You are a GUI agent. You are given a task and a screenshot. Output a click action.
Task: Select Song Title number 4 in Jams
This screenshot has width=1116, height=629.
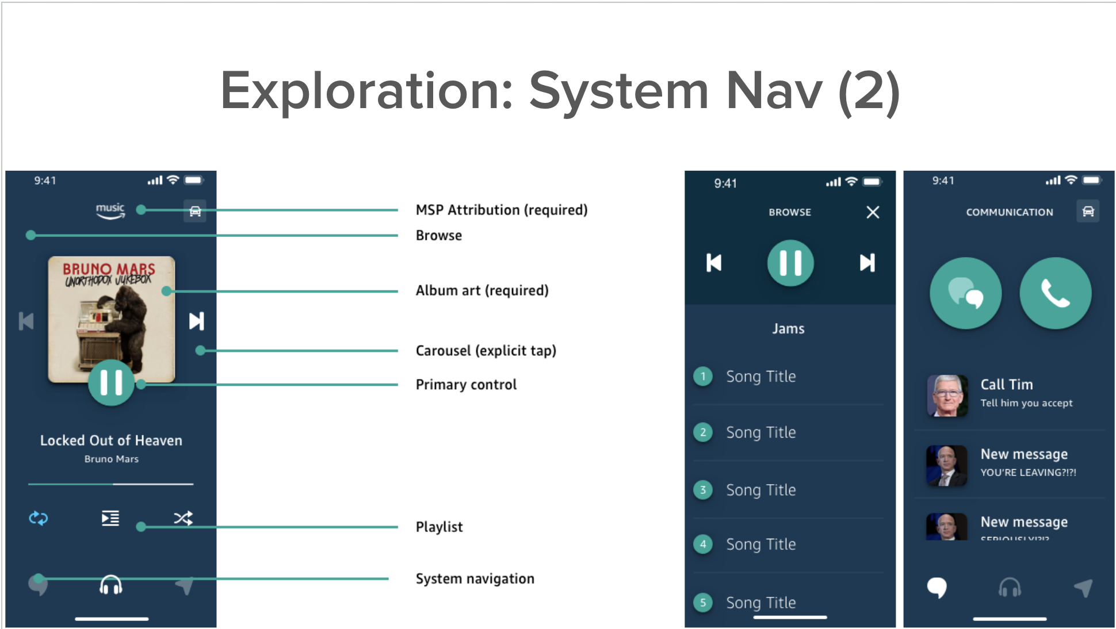pos(789,544)
